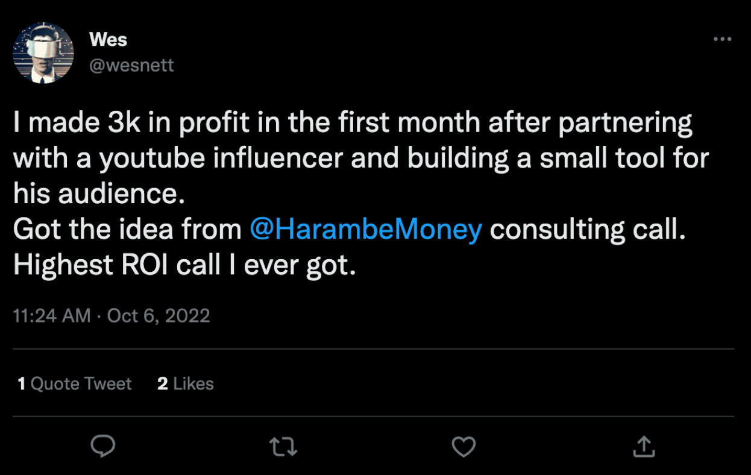
Task: Retweet this tweet using the arrows icon
Action: 283,446
